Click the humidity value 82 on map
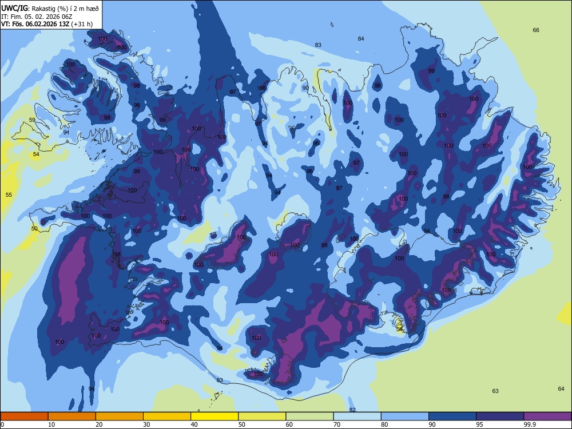This screenshot has width=572, height=429. [x=352, y=410]
